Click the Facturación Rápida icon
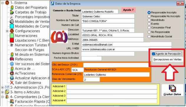 pyautogui.click(x=12, y=101)
